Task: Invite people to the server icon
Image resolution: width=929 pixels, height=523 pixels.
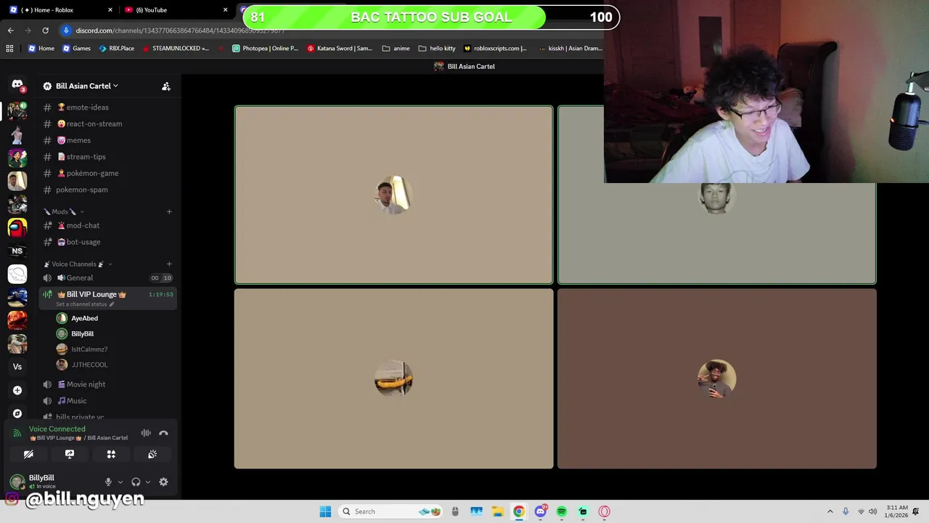Action: [x=166, y=86]
